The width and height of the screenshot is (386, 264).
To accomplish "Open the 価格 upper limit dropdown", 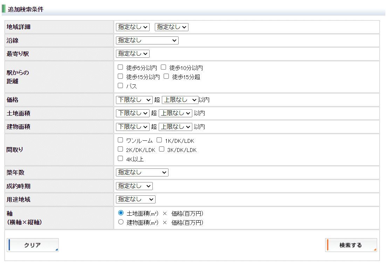I will (x=180, y=100).
